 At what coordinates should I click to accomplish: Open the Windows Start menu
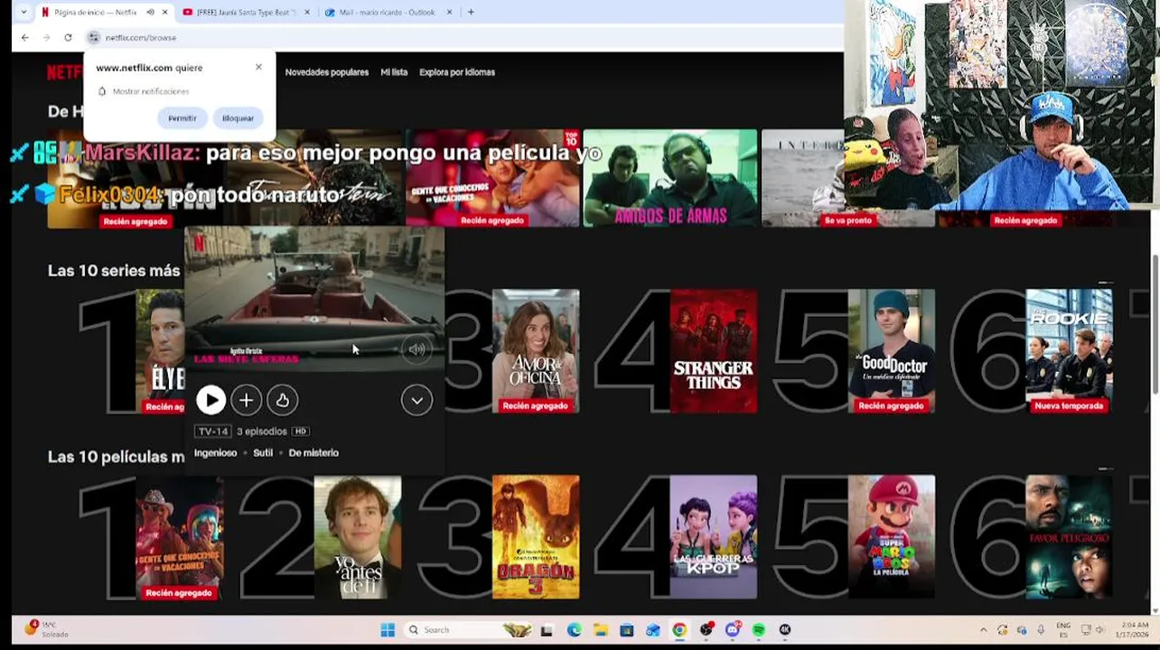388,630
